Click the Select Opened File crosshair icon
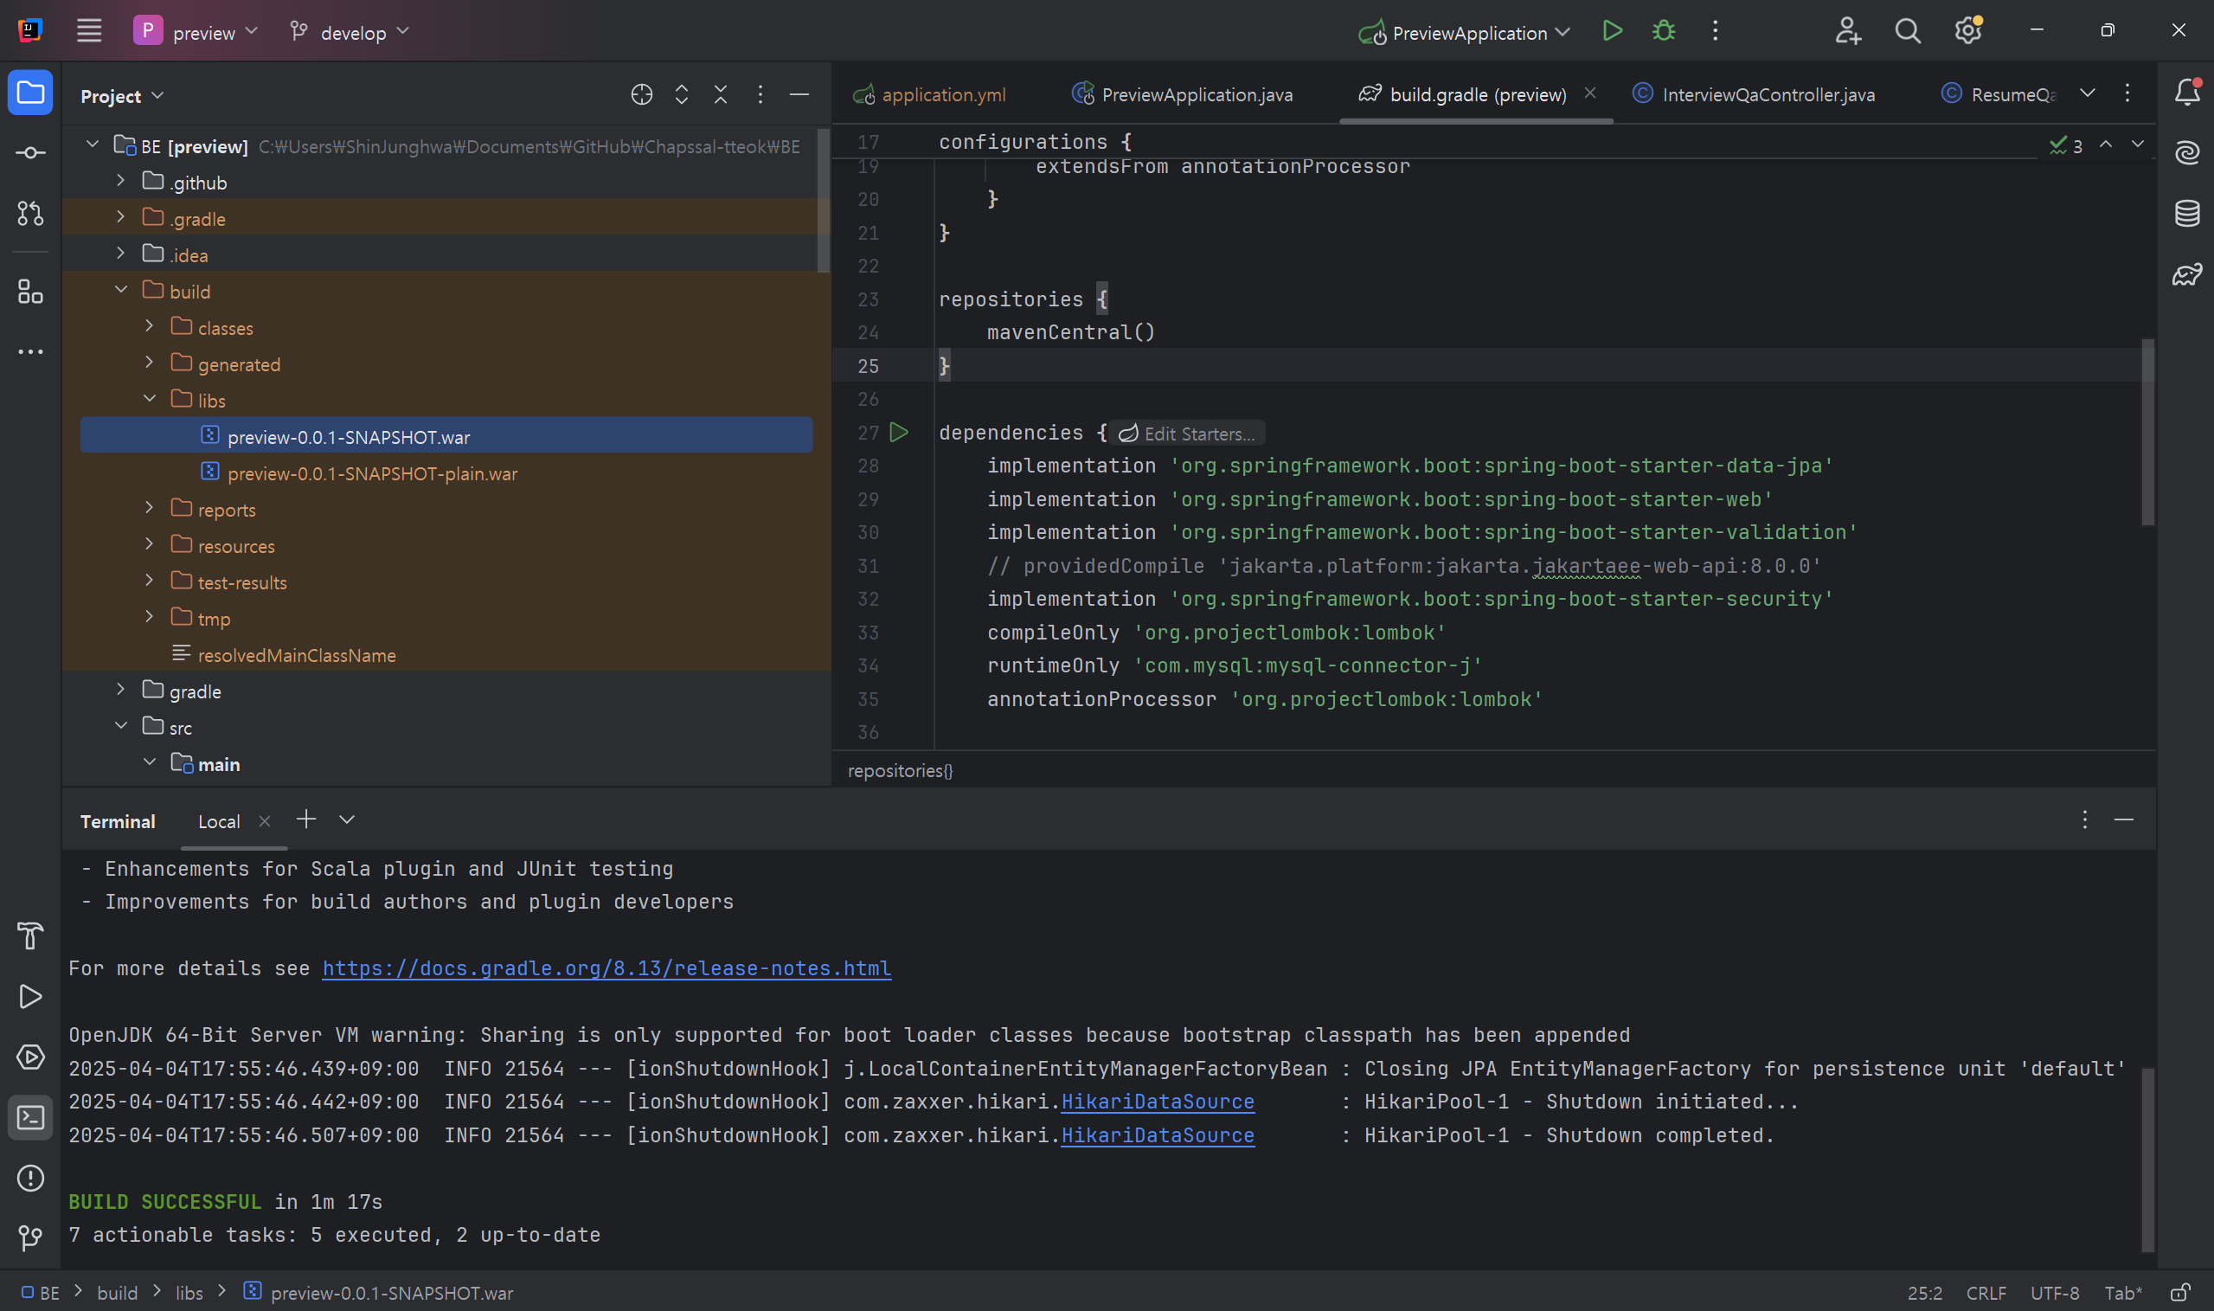This screenshot has width=2214, height=1311. tap(642, 94)
